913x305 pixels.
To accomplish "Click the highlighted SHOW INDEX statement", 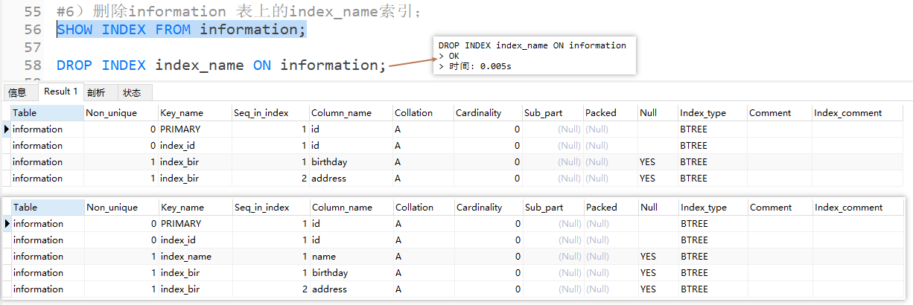I will point(181,30).
